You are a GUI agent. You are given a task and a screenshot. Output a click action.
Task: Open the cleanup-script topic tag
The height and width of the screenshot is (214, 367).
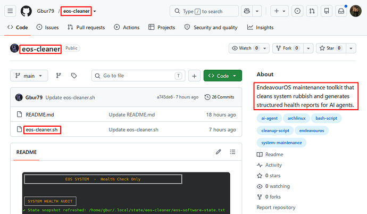coord(276,130)
